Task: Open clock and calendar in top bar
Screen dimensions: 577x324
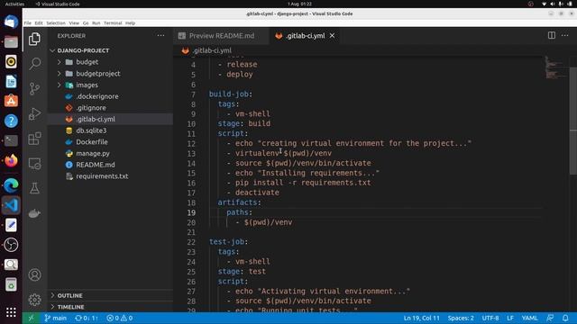Action: click(x=299, y=4)
